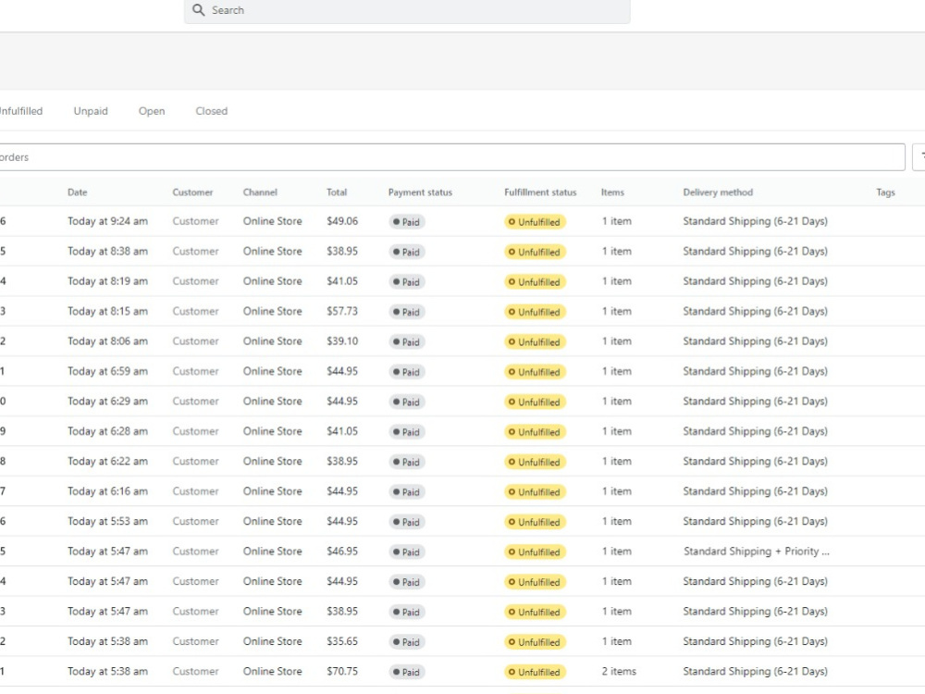Click Online Store in the $46.95 row
Viewport: 925px width, 694px height.
tap(273, 551)
